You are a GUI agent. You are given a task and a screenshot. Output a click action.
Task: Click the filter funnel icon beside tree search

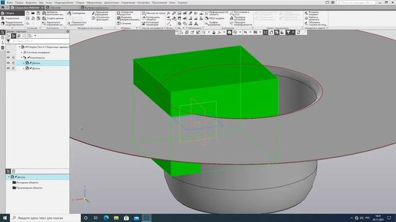[8, 41]
